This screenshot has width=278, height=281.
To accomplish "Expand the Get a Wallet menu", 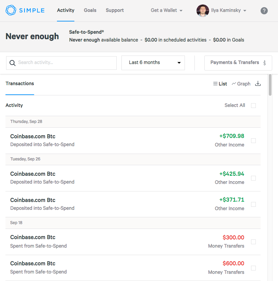I will 166,11.
